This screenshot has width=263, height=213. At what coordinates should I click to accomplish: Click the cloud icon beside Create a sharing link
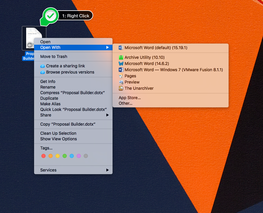tap(43, 66)
